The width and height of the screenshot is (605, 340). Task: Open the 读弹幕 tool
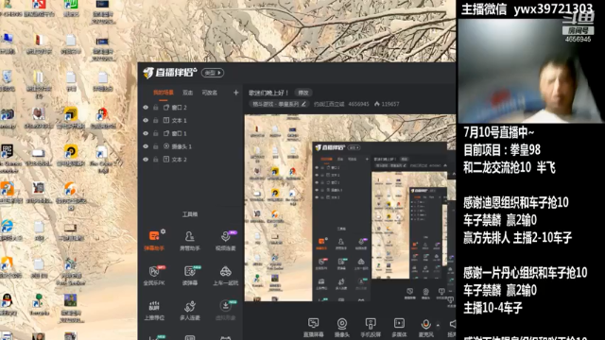click(x=189, y=275)
